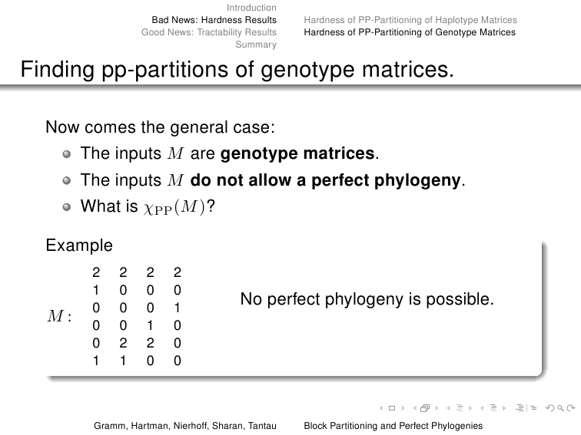Click the go forward curved arrow icon
This screenshot has height=435, width=581.
571,408
